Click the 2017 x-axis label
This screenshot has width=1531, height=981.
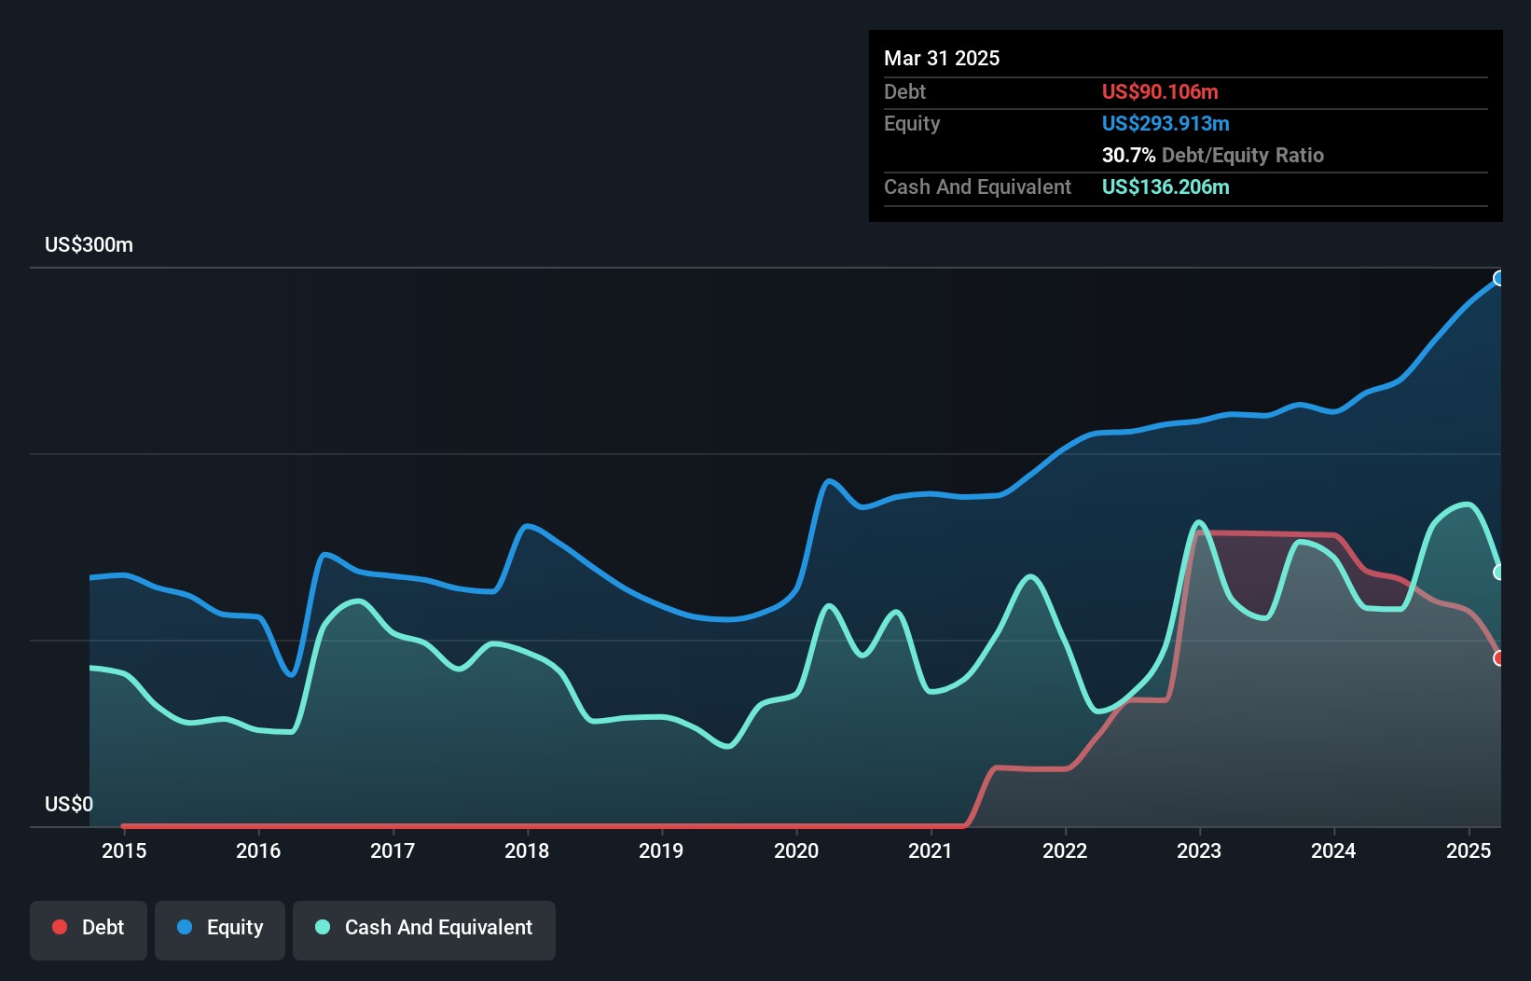pos(393,850)
